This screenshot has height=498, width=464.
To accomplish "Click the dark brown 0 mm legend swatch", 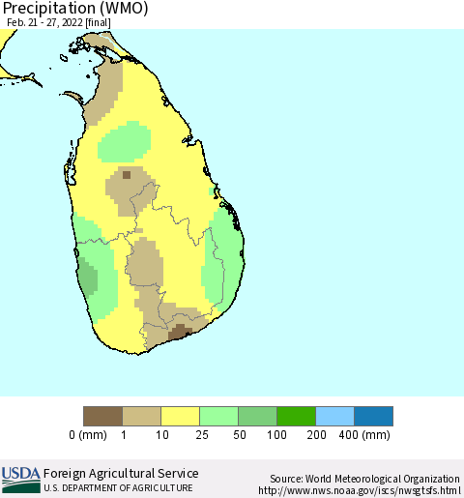I will pyautogui.click(x=102, y=416).
